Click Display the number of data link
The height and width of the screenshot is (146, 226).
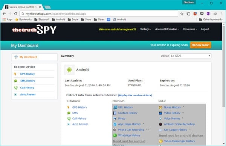[135, 95]
